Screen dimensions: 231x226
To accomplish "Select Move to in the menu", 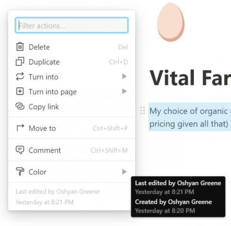I will (72, 128).
